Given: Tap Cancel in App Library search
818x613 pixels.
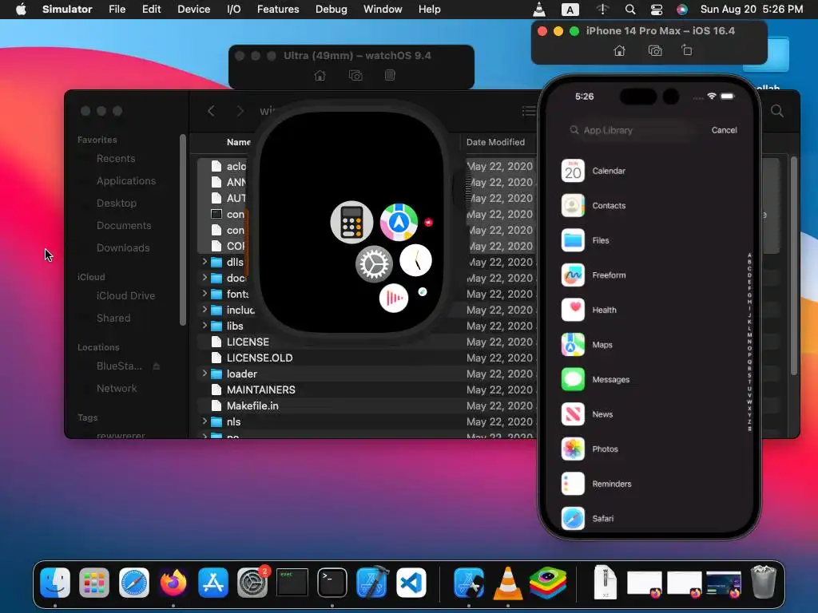Looking at the screenshot, I should [x=724, y=130].
